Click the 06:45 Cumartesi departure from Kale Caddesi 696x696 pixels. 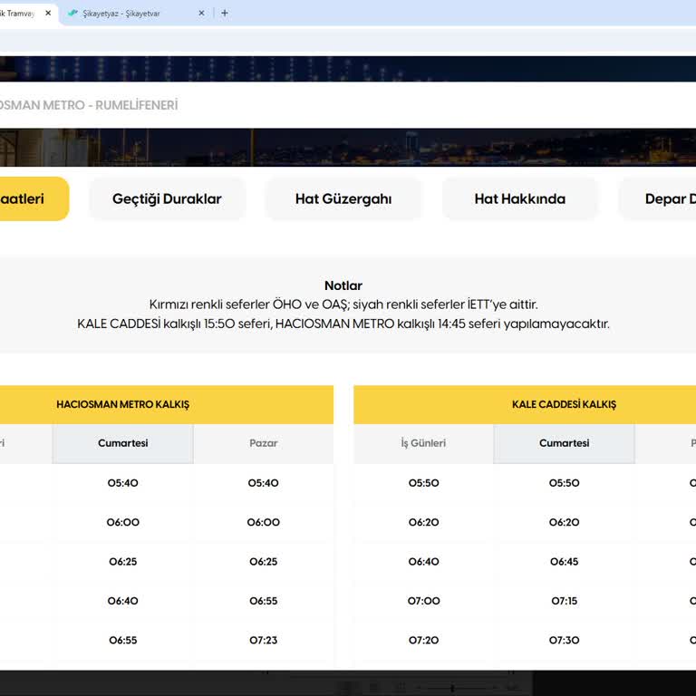564,562
